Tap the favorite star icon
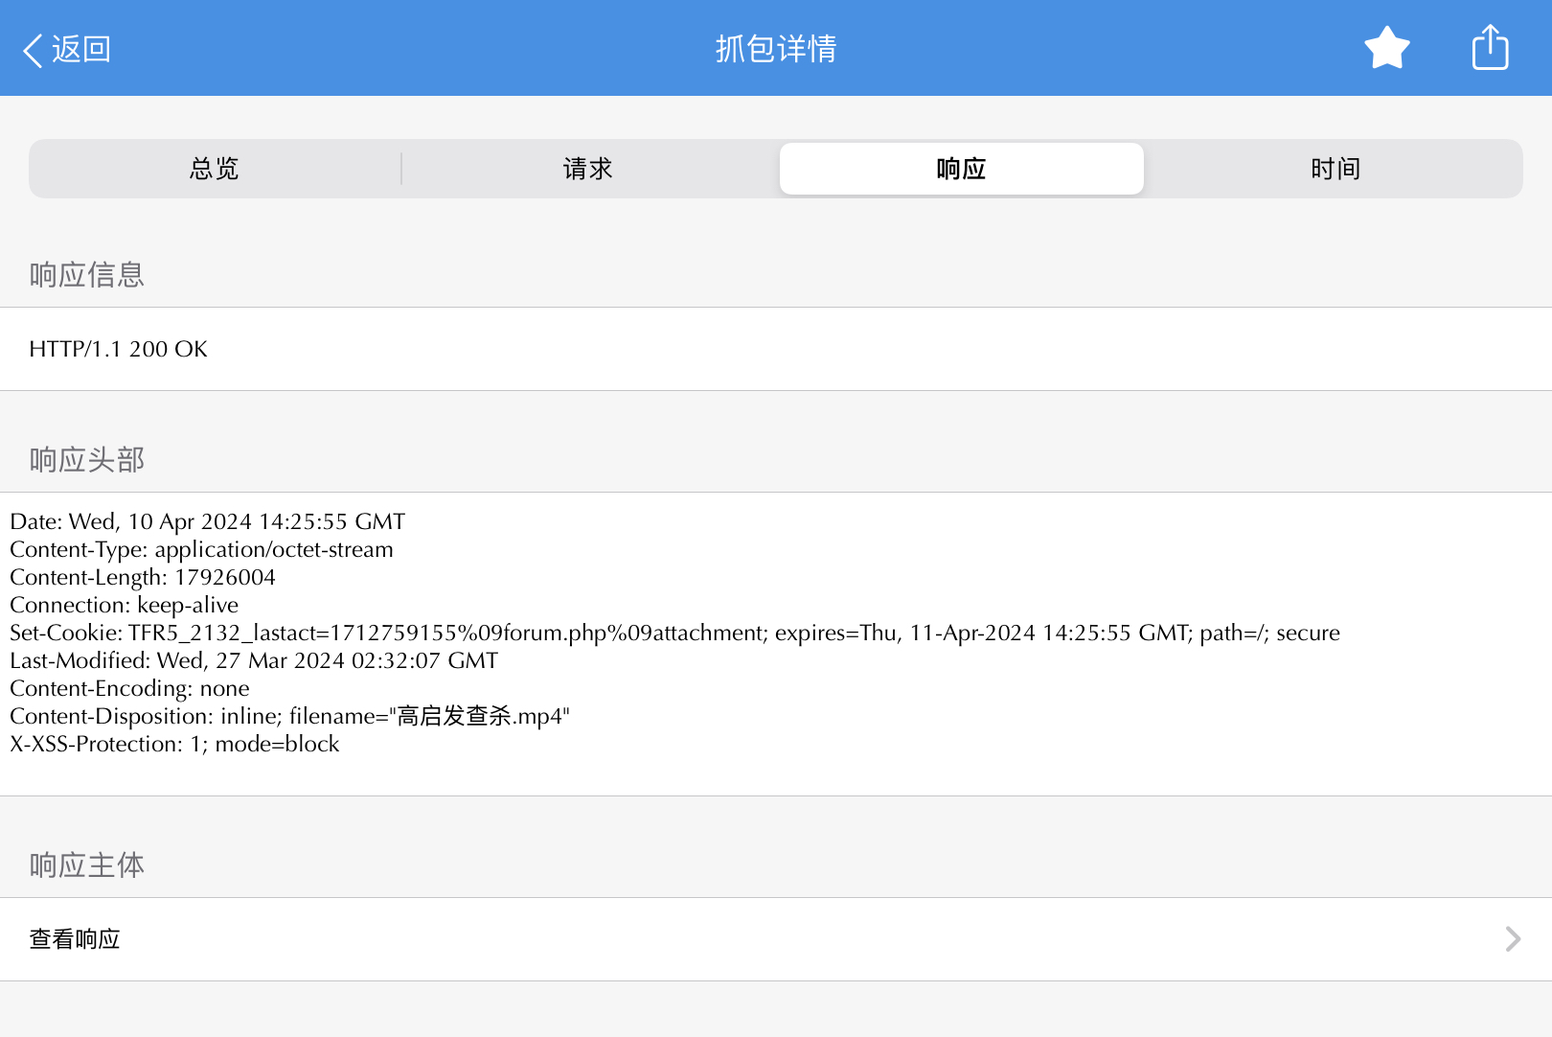This screenshot has height=1037, width=1552. [x=1386, y=48]
